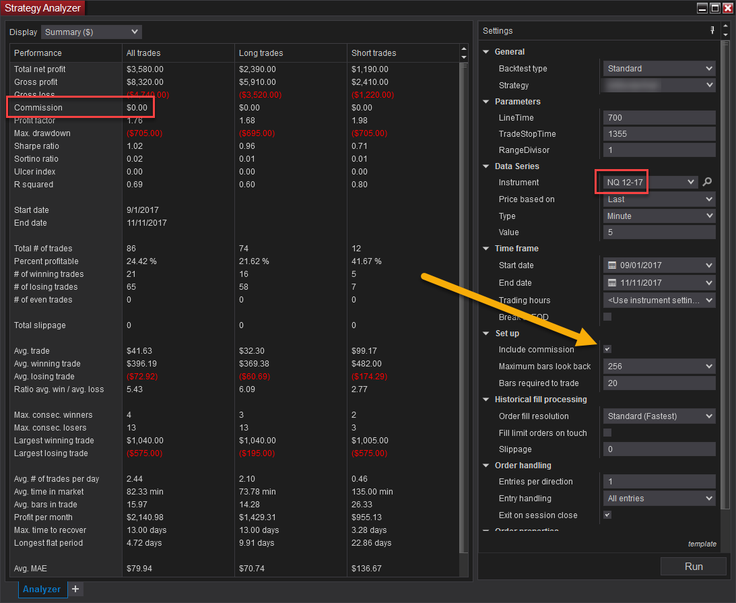The height and width of the screenshot is (603, 736).
Task: Select the Sharpe ratio row label
Action: (x=36, y=146)
